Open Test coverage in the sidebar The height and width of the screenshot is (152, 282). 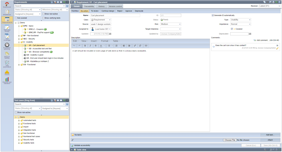(x=7, y=37)
